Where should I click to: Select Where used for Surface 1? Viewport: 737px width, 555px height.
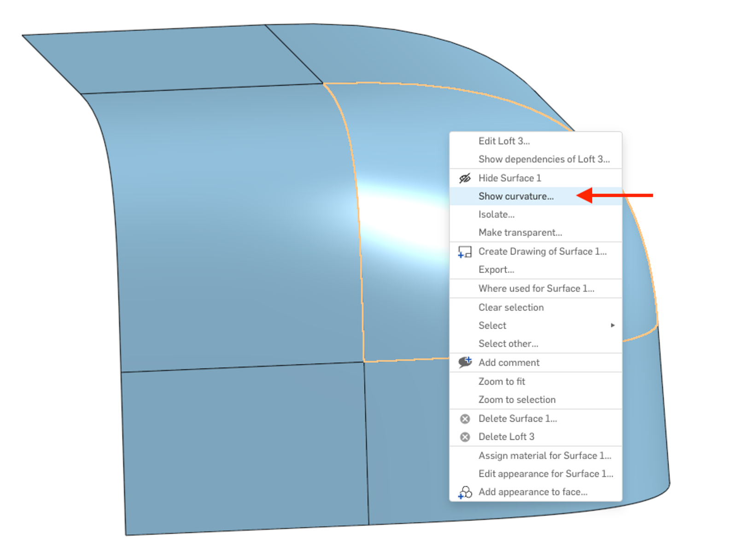pos(536,289)
